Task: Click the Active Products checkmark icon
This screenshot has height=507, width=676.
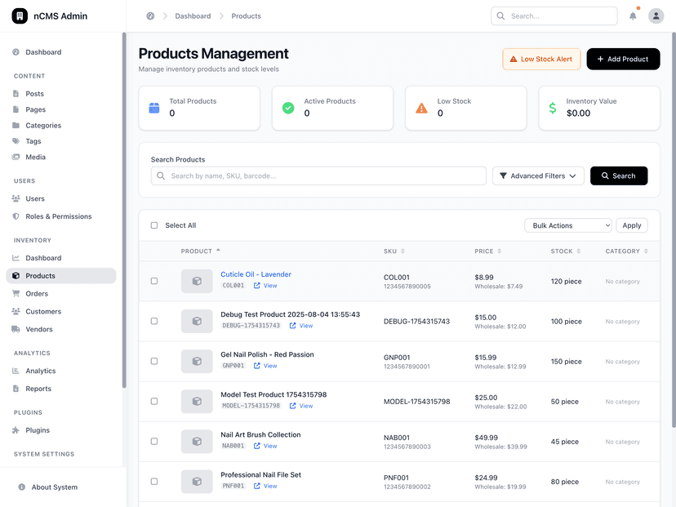Action: click(x=288, y=108)
